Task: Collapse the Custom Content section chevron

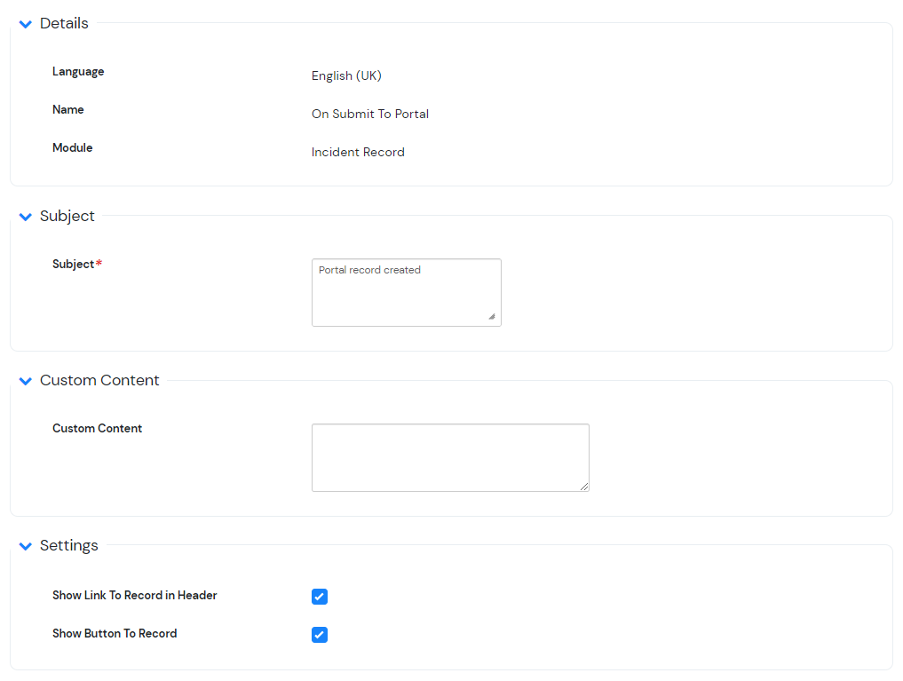Action: [25, 381]
